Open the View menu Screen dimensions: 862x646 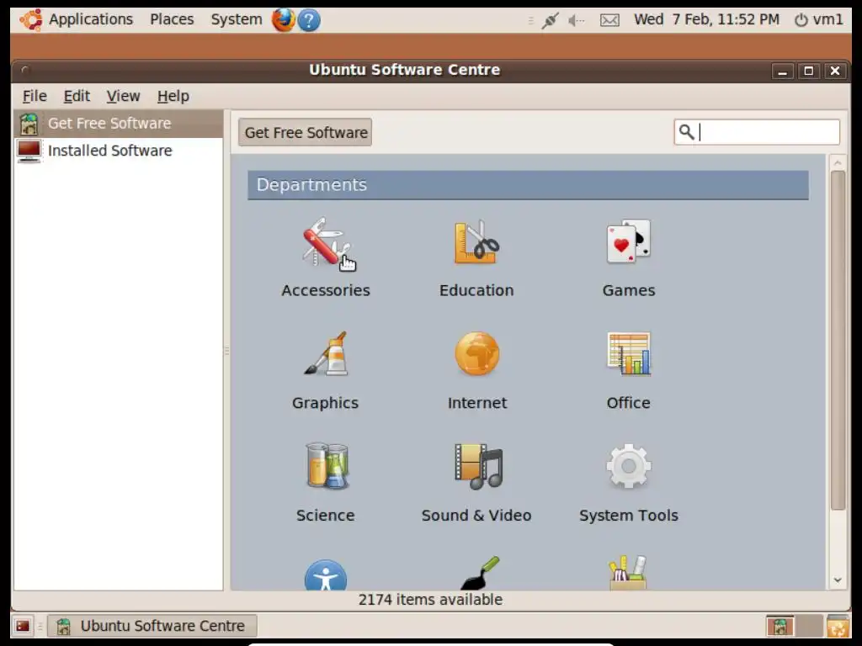click(x=123, y=96)
